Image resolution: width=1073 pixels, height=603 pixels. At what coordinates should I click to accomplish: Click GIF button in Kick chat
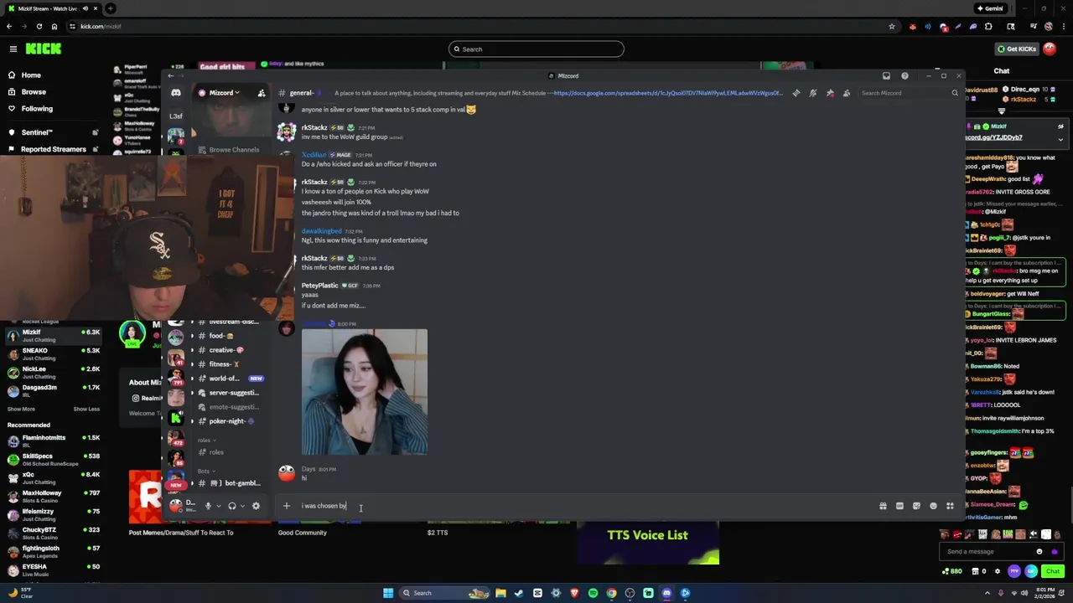pyautogui.click(x=1031, y=571)
